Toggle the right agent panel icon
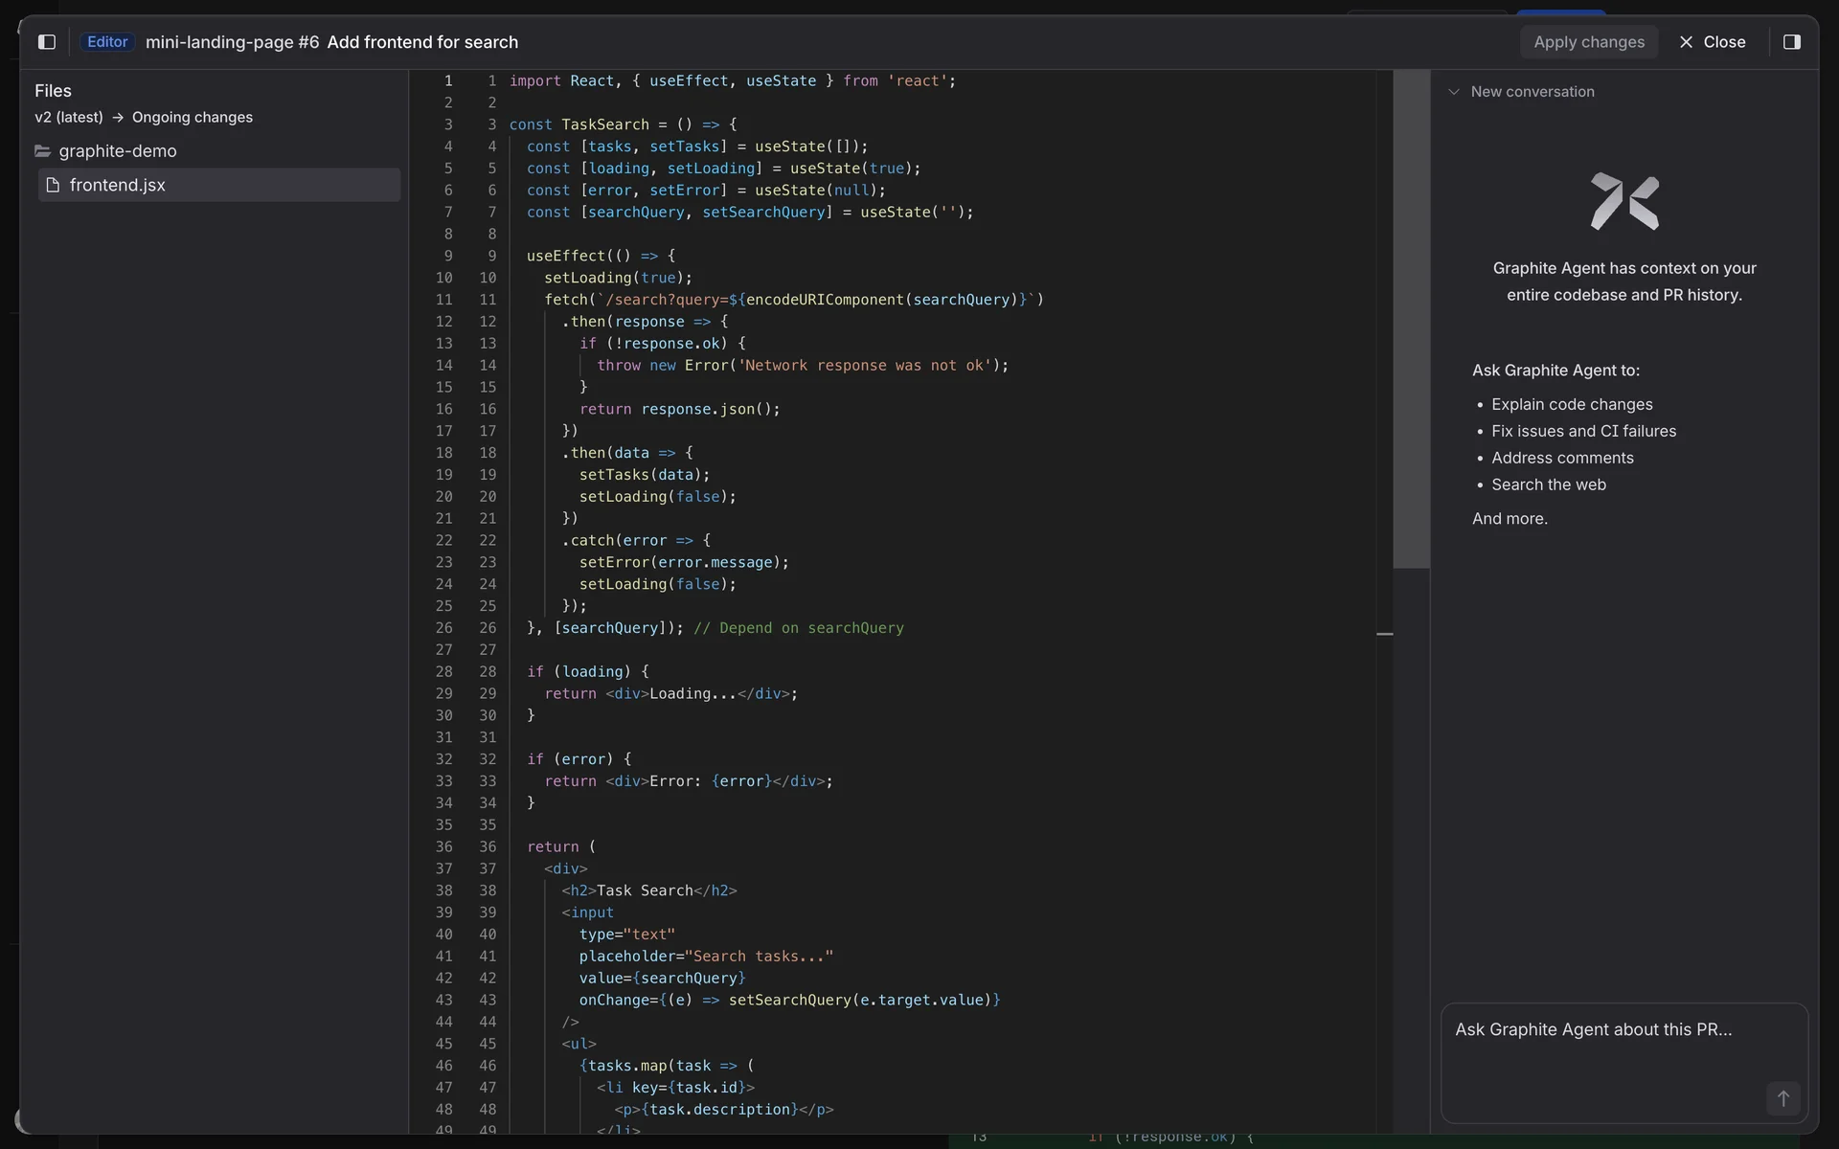The width and height of the screenshot is (1839, 1149). [x=1791, y=42]
